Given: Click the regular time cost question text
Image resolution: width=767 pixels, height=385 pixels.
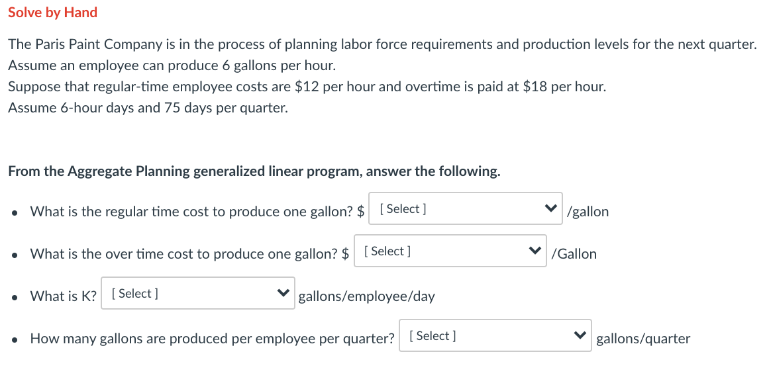Looking at the screenshot, I should pyautogui.click(x=192, y=212).
